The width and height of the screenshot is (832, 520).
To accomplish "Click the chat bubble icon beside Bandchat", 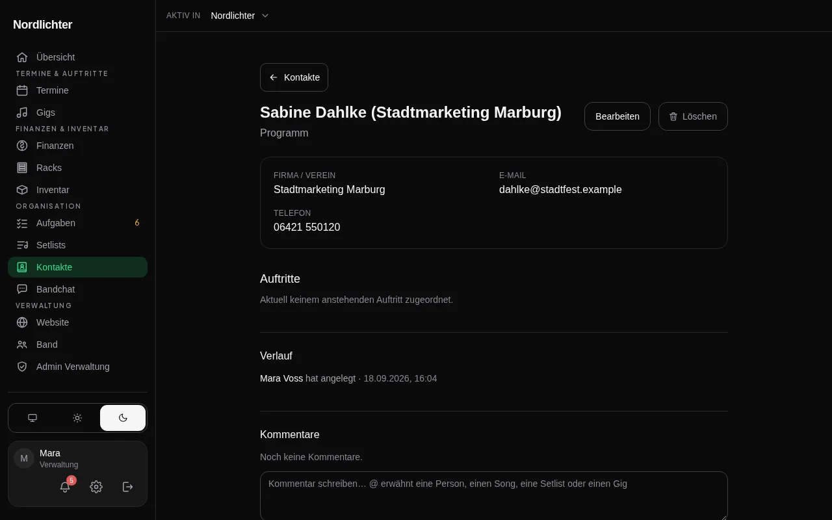I will tap(22, 289).
